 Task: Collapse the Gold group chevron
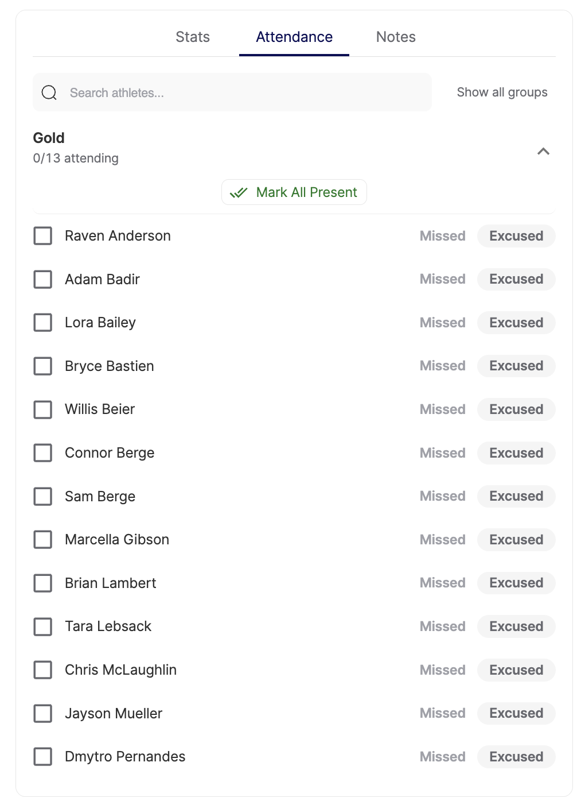[543, 152]
